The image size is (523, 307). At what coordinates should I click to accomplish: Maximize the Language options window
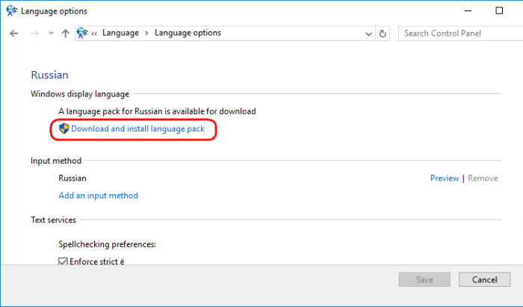point(499,10)
